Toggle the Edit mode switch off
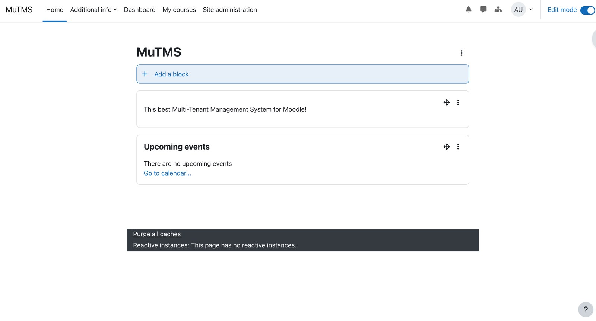596x321 pixels. 587,10
